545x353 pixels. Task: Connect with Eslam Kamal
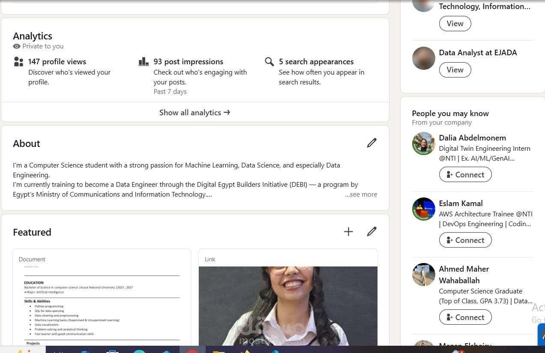(465, 240)
